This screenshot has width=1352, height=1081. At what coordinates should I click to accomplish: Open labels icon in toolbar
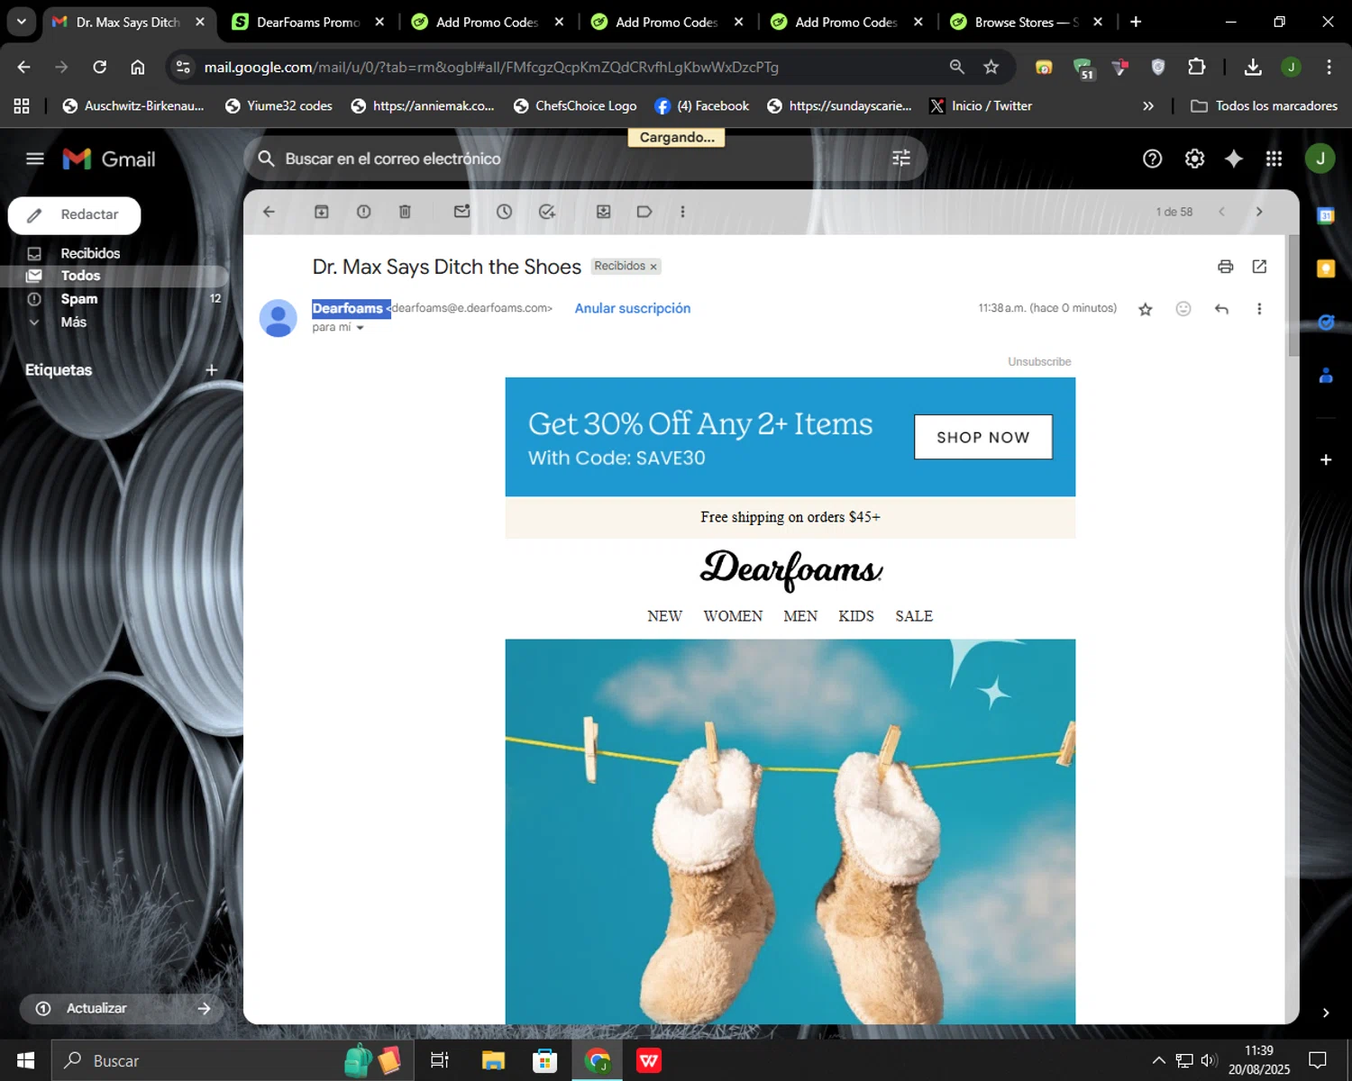pyautogui.click(x=644, y=212)
